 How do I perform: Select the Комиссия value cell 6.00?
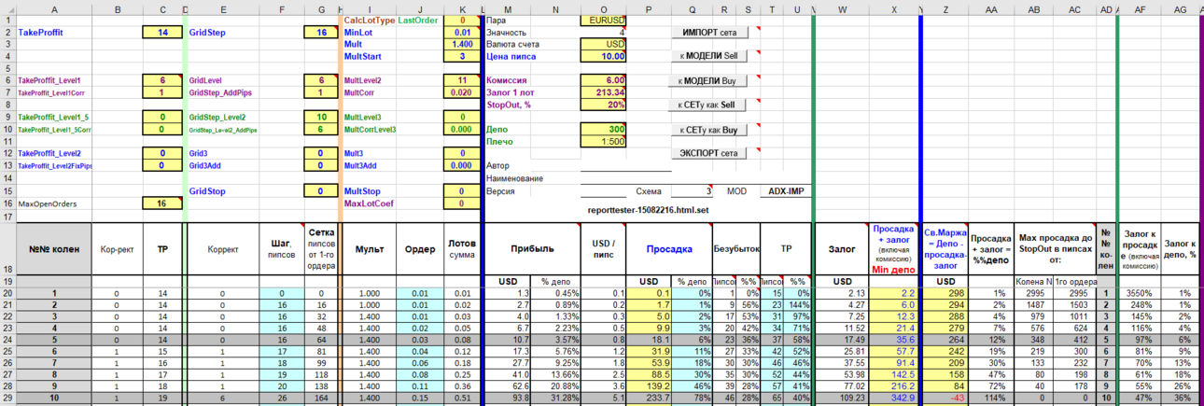pyautogui.click(x=604, y=80)
